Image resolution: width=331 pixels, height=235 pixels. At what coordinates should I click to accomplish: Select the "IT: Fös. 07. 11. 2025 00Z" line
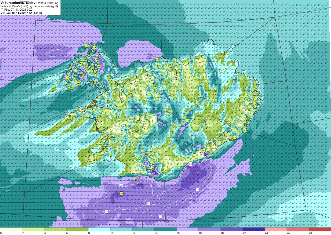16,9
